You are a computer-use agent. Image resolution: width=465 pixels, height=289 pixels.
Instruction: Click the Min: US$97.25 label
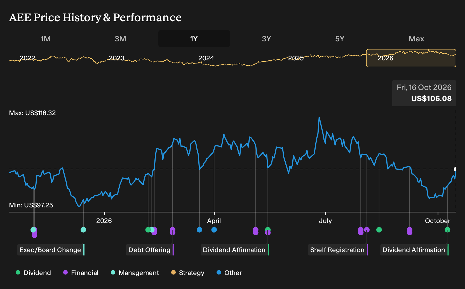[31, 205]
